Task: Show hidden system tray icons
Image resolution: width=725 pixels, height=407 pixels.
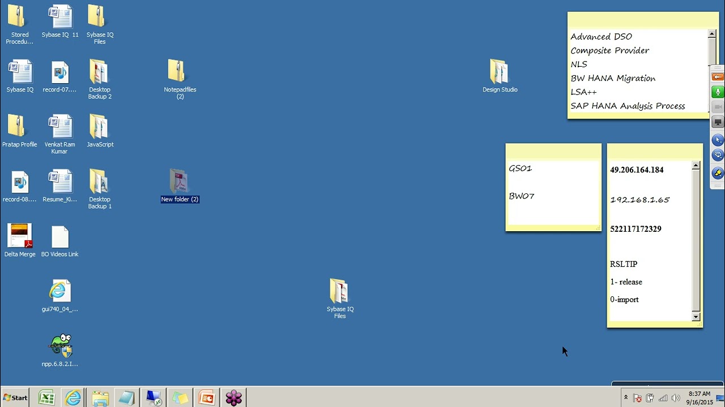Action: (x=626, y=397)
